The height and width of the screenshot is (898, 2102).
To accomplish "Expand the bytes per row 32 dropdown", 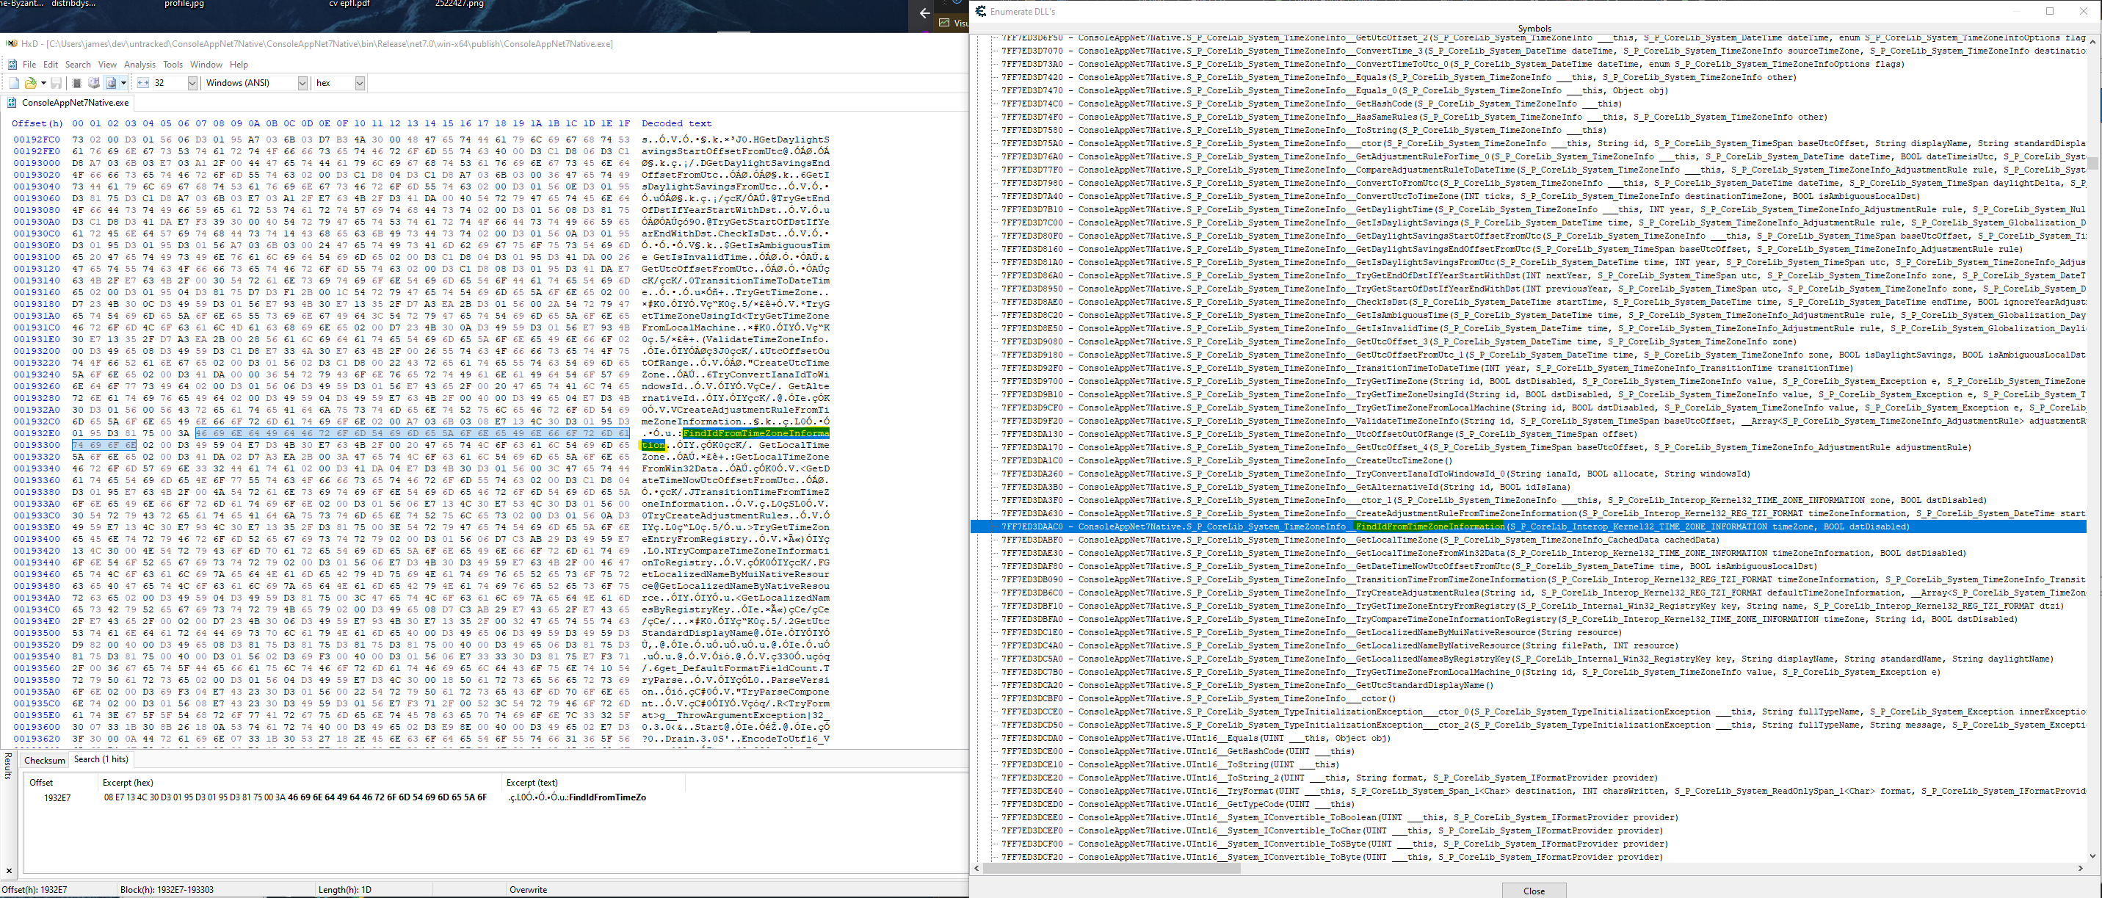I will click(x=192, y=83).
